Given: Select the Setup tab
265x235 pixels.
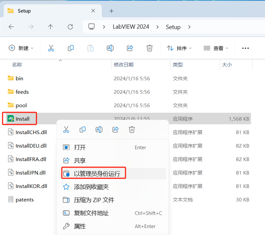Looking at the screenshot, I should 52,11.
